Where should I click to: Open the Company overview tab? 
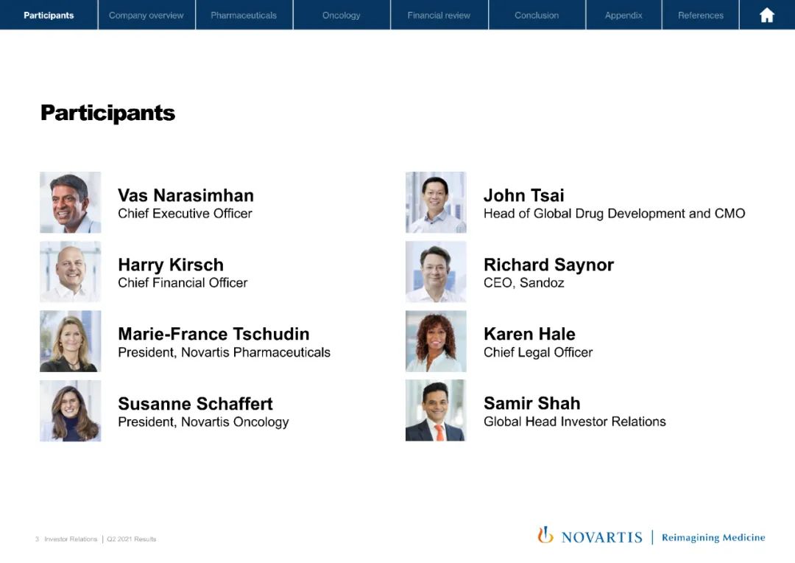pos(146,15)
